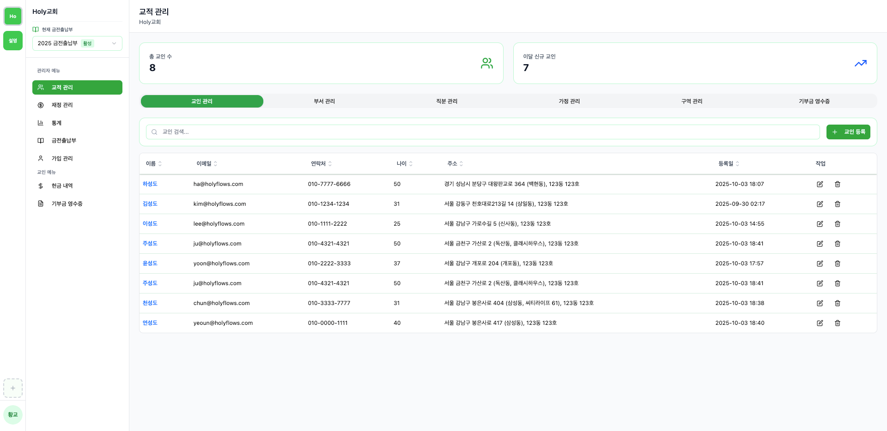Click the add workspace plus icon
Screen dimensions: 887x431
[13, 388]
